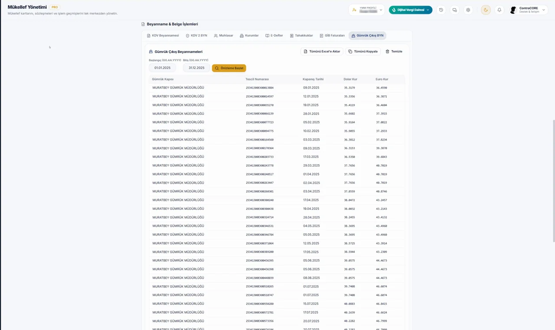Click Beyanname & Belge İşlemleri section icon
555x330 pixels.
143,24
